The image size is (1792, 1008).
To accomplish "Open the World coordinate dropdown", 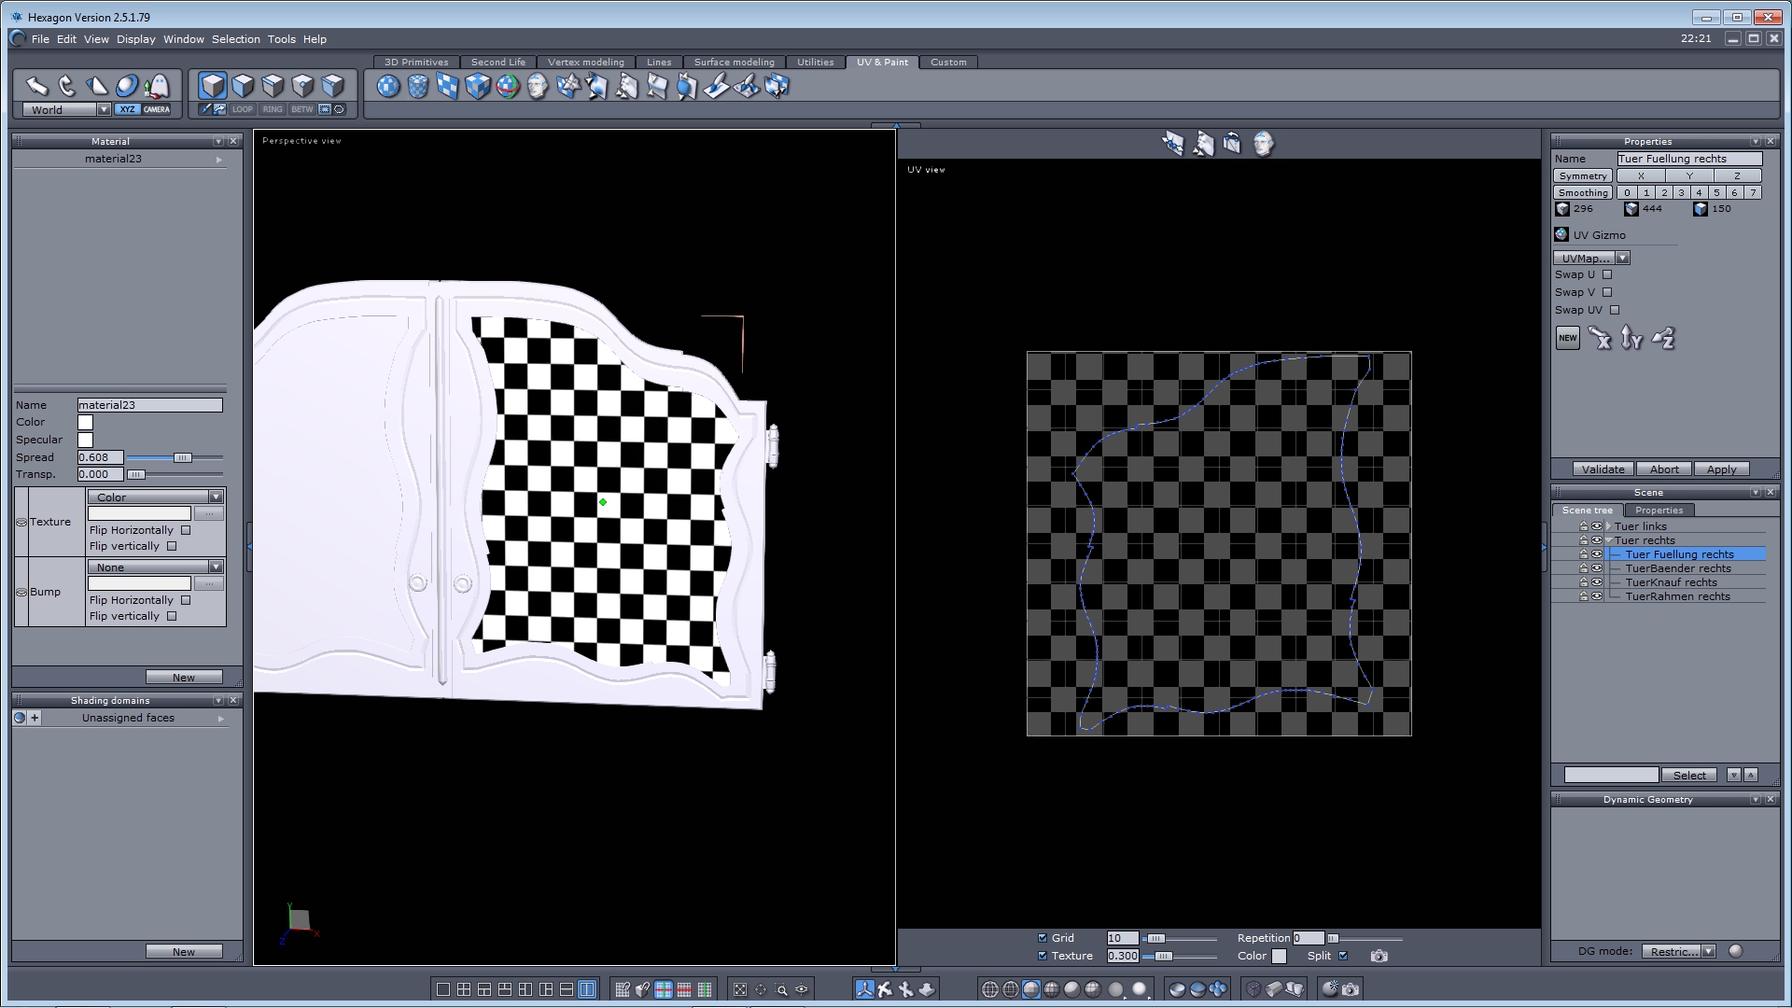I will (x=104, y=109).
